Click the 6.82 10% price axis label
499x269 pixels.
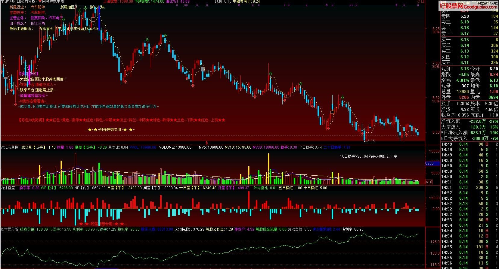[x=436, y=100]
